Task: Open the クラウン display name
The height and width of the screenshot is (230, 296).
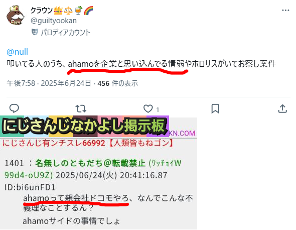Action: pyautogui.click(x=42, y=10)
